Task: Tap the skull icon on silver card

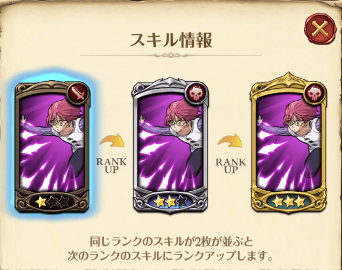Action: [x=196, y=94]
